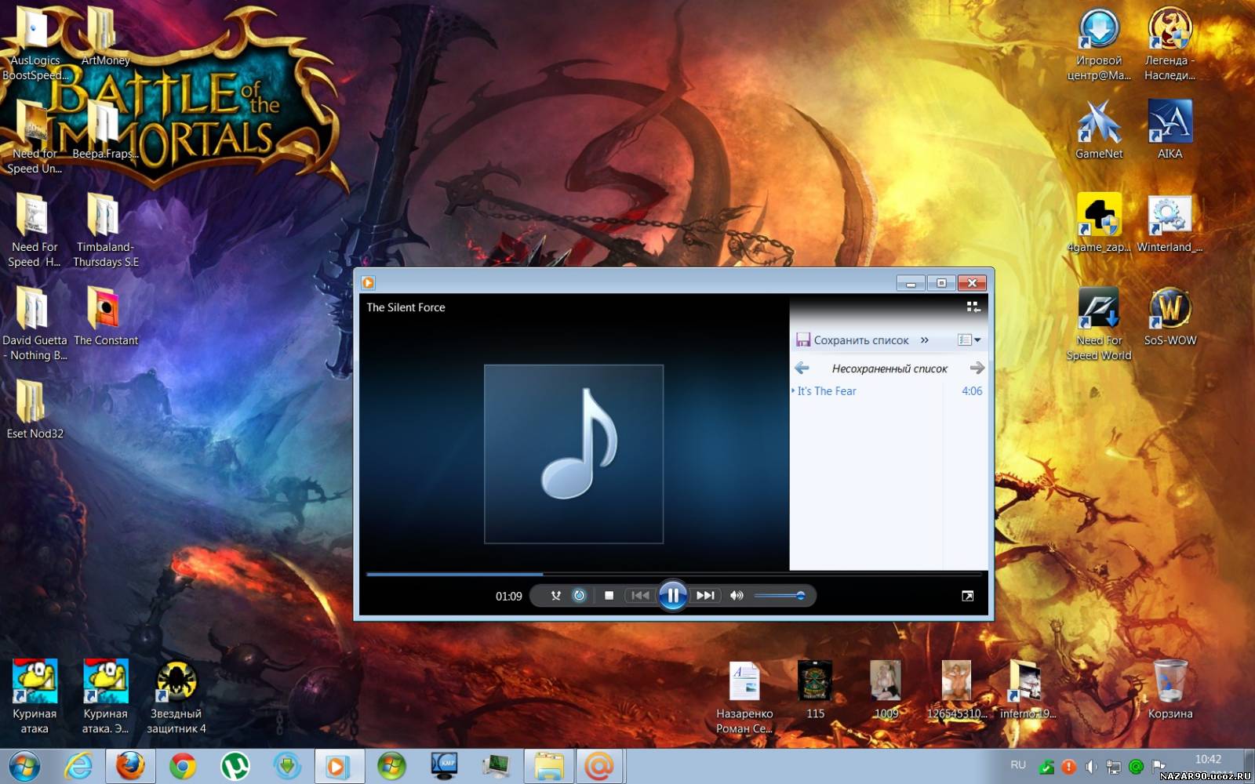The width and height of the screenshot is (1255, 784).
Task: Toggle repeat mode in media player
Action: coord(580,596)
